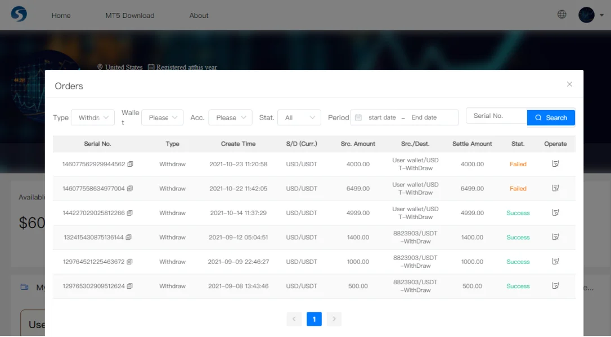This screenshot has width=611, height=337.
Task: Copy serial number 144227029025812266
Action: 131,213
